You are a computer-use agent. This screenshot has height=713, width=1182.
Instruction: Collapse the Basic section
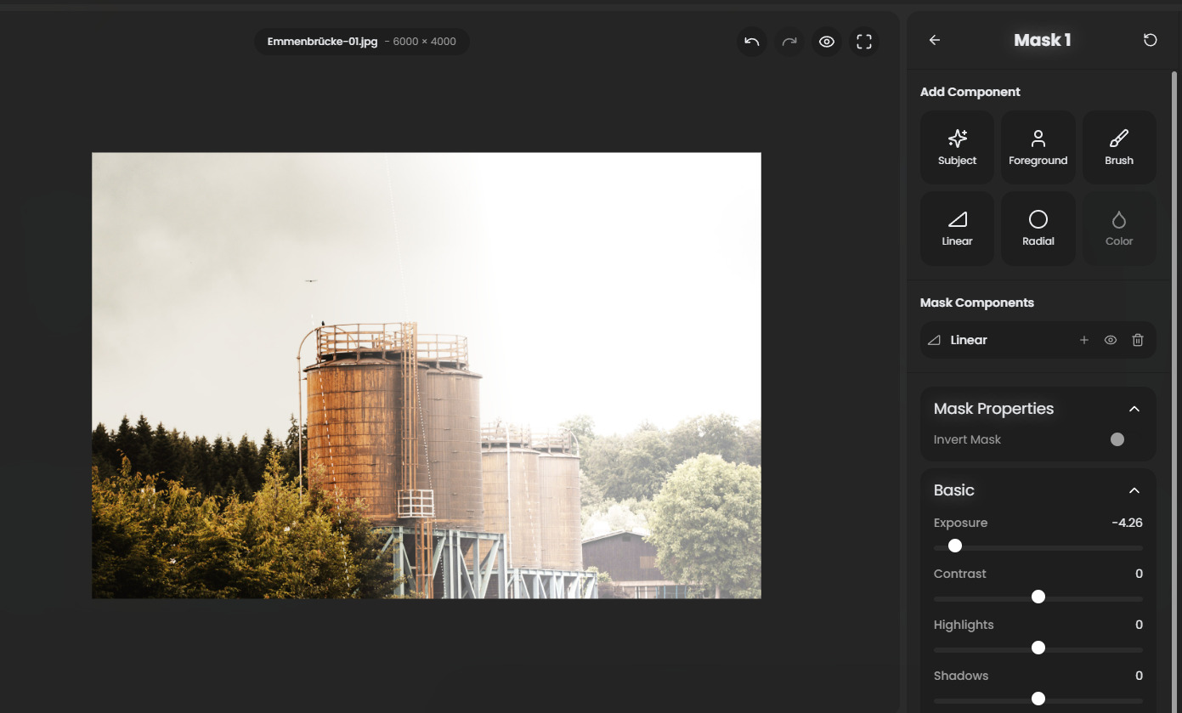pos(1134,490)
